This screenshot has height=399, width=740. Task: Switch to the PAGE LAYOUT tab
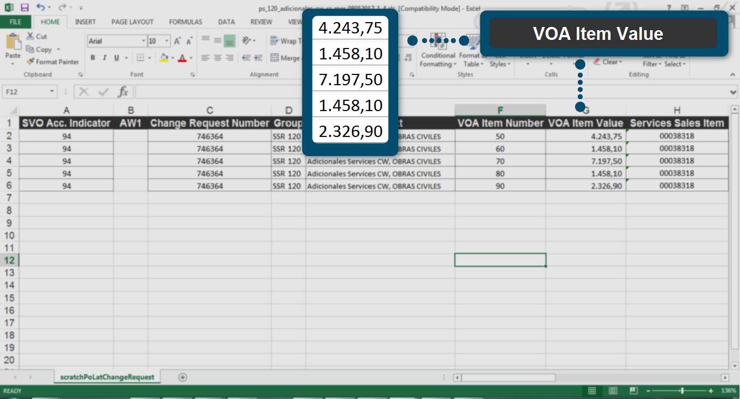pos(132,22)
